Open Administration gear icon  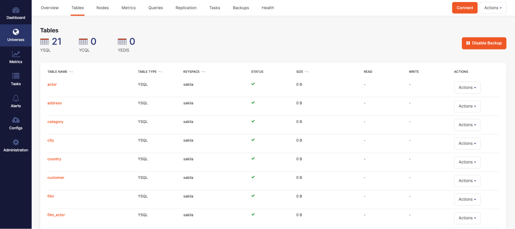pyautogui.click(x=16, y=142)
